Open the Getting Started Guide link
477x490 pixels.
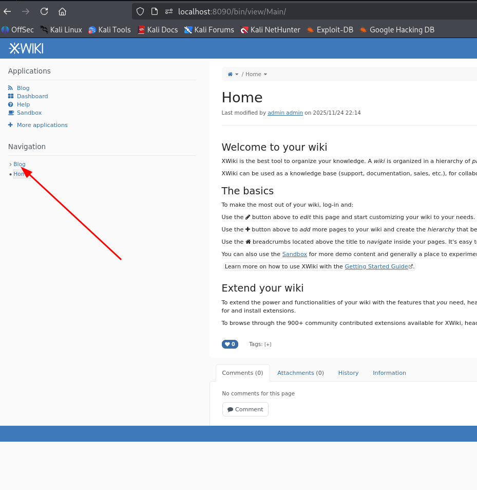376,266
